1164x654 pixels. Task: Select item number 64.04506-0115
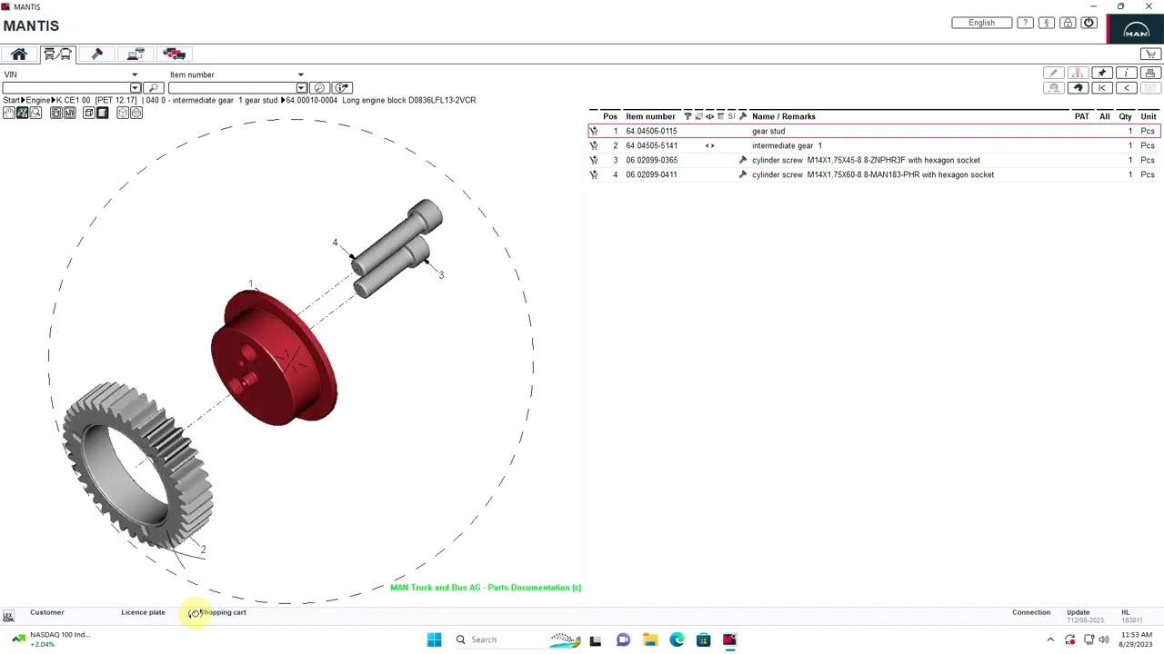pyautogui.click(x=651, y=131)
